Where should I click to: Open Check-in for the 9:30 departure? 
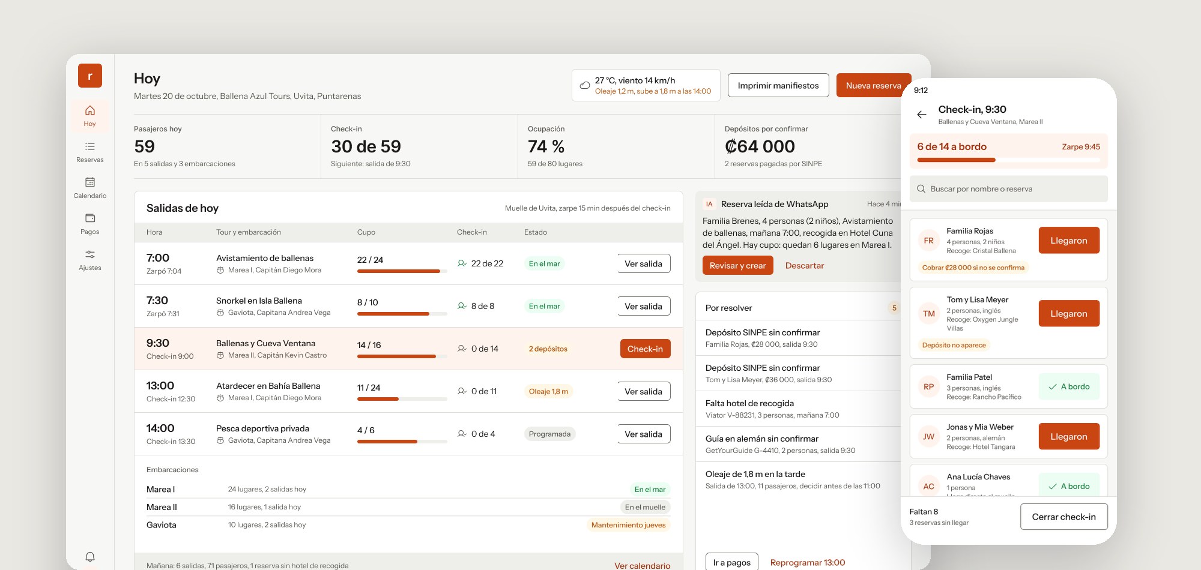click(x=646, y=349)
